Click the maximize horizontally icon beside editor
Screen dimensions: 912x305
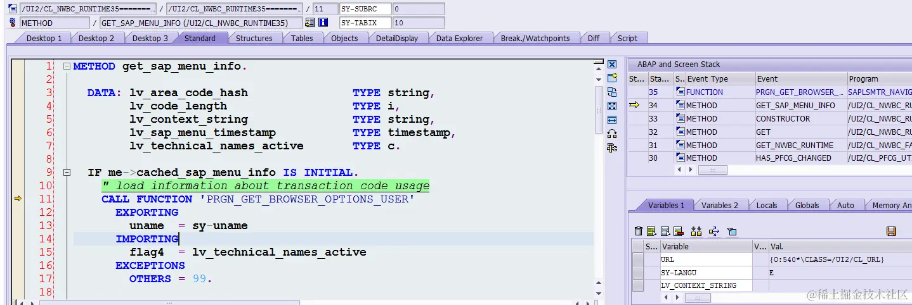612,120
